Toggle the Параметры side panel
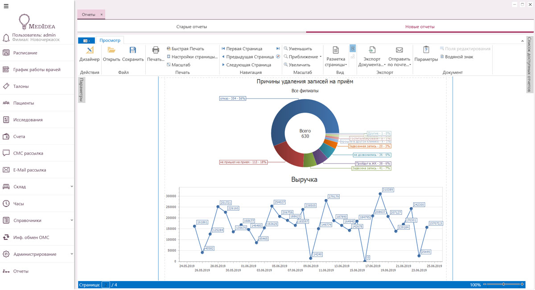The height and width of the screenshot is (290, 535). [82, 90]
